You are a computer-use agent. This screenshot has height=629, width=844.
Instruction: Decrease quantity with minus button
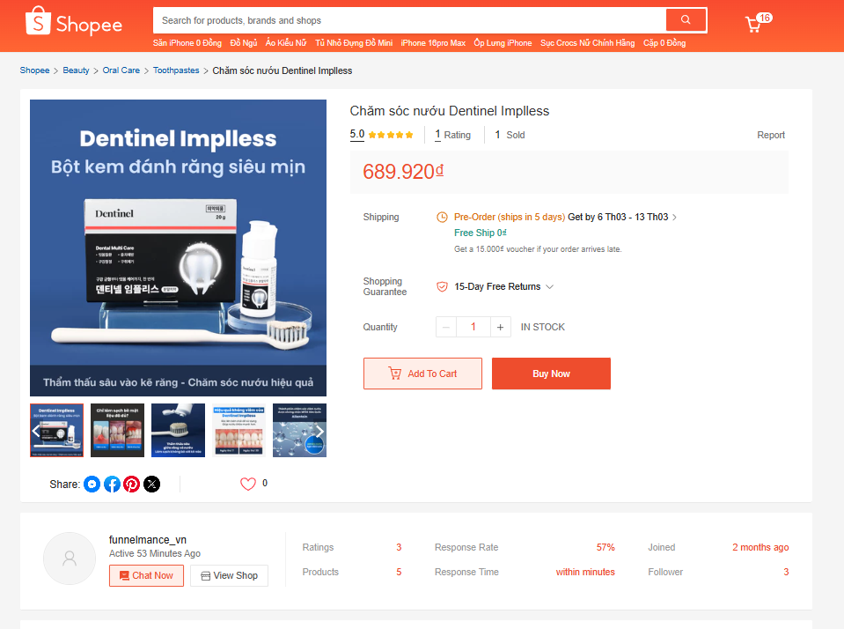pyautogui.click(x=445, y=327)
